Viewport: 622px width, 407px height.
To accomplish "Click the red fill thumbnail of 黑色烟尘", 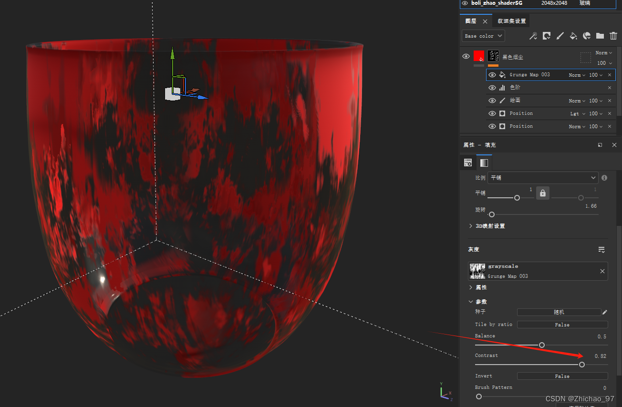I will click(479, 57).
